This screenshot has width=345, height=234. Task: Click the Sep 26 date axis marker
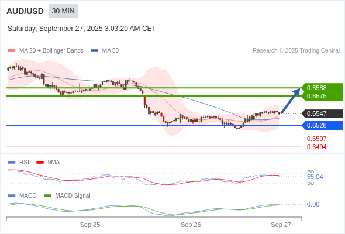[191, 225]
